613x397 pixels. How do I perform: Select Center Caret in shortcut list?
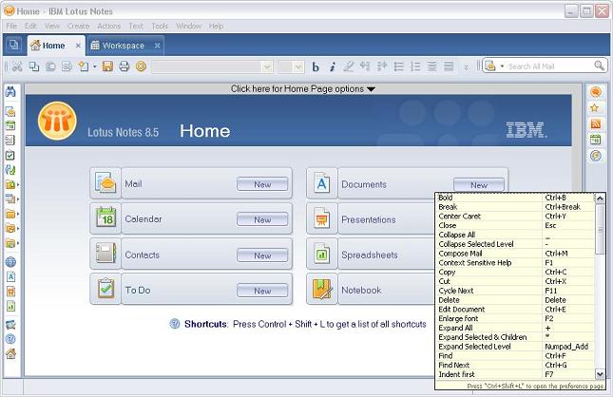[x=515, y=217]
